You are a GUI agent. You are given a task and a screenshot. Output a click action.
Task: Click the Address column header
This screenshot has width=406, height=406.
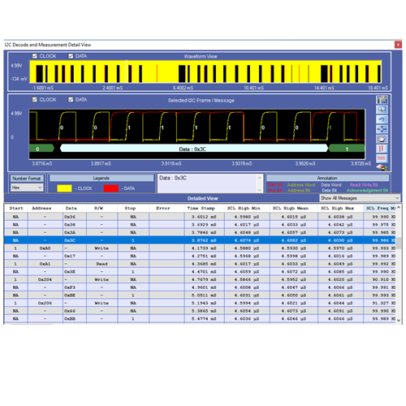[41, 208]
